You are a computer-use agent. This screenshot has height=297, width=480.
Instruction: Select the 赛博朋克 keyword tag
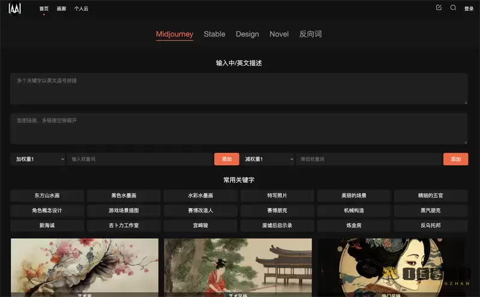277,211
